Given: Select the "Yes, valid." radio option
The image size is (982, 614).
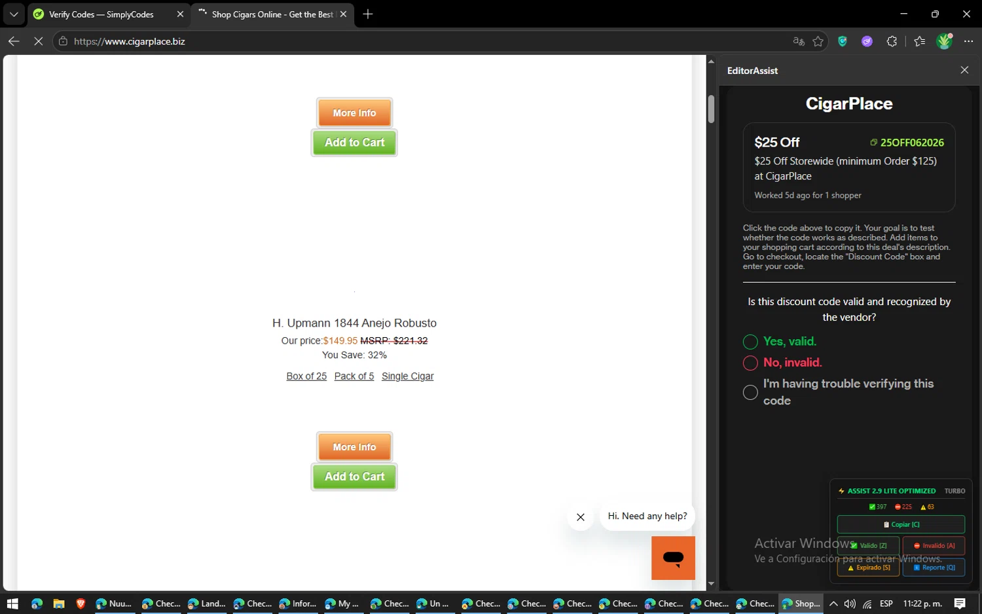Looking at the screenshot, I should point(750,342).
